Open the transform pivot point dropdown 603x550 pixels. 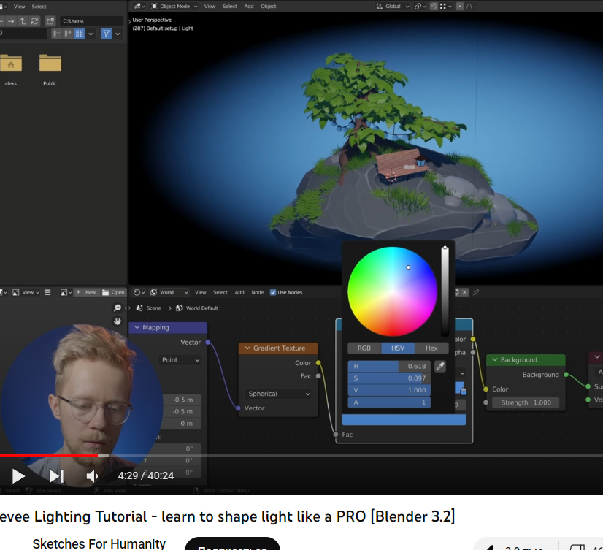[x=420, y=6]
